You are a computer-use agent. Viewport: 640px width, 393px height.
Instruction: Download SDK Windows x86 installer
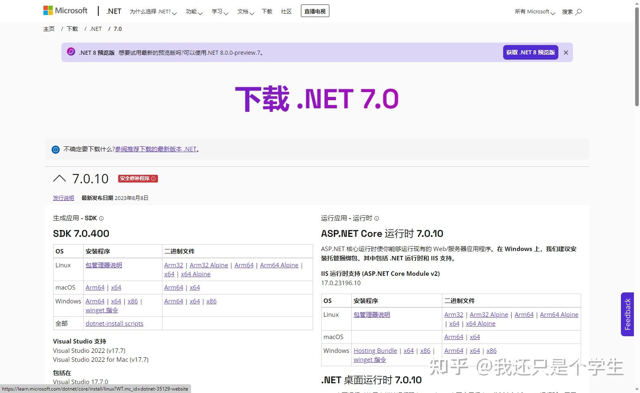(133, 301)
